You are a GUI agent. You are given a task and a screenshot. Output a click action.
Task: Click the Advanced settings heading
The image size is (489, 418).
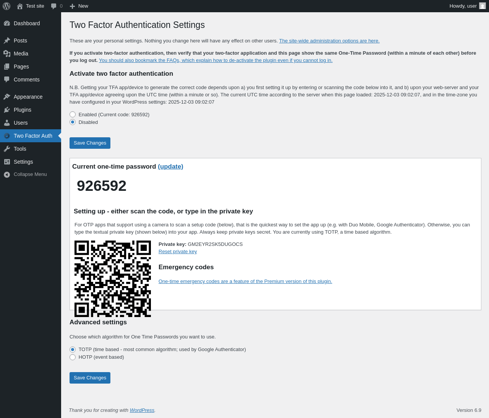click(x=98, y=322)
